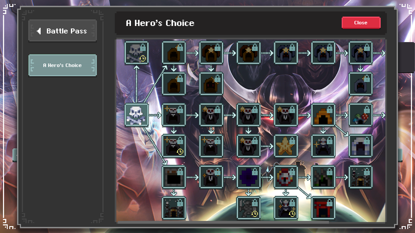Open the orange beehive cave node
The width and height of the screenshot is (415, 233).
click(x=323, y=115)
